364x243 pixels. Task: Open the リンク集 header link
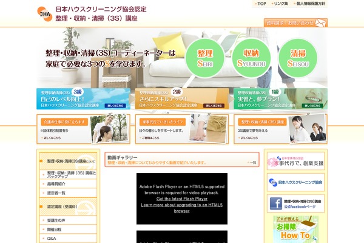(280, 4)
